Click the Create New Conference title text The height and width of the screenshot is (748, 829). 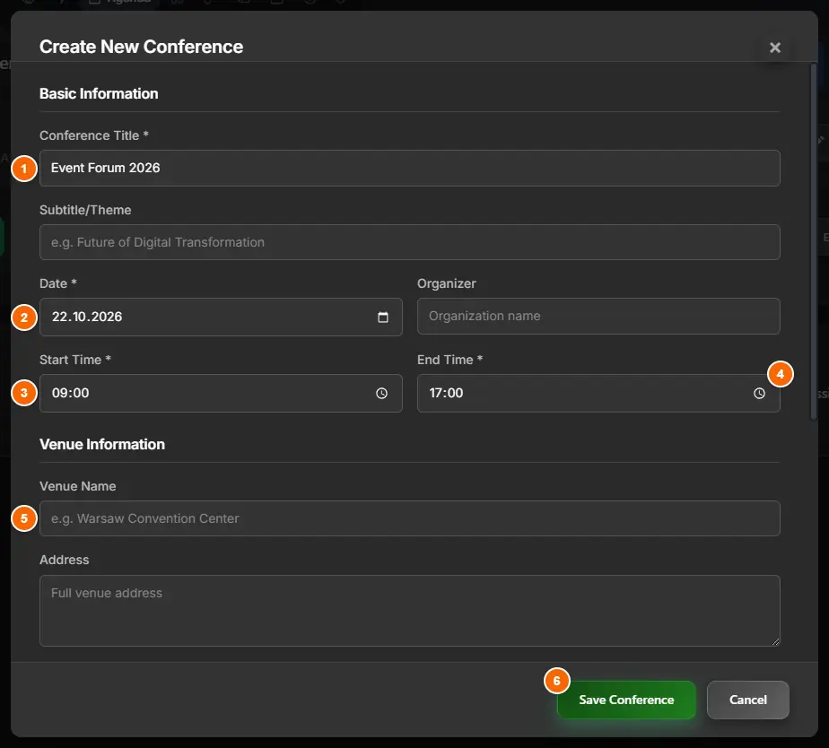[141, 47]
